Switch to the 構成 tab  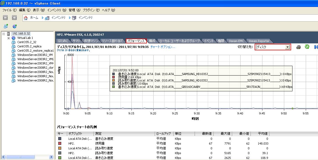click(x=152, y=41)
